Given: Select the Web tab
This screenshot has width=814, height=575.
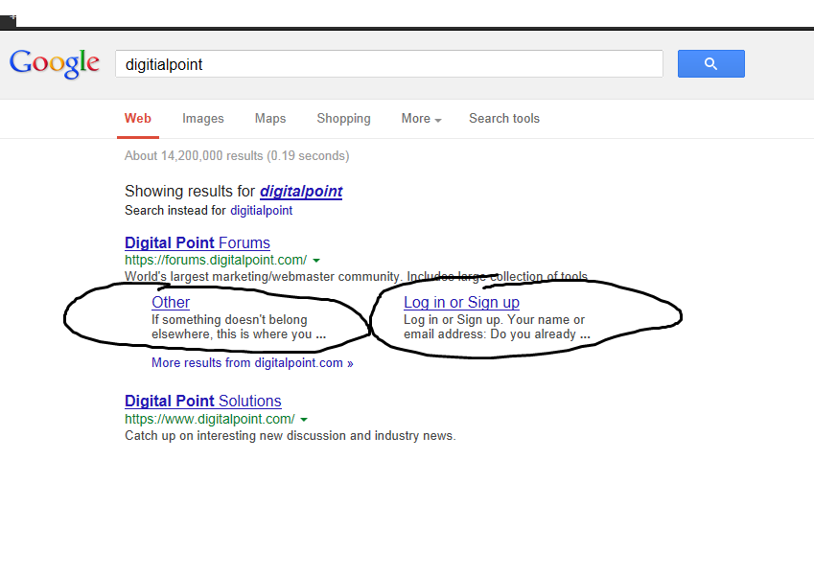Looking at the screenshot, I should tap(137, 118).
